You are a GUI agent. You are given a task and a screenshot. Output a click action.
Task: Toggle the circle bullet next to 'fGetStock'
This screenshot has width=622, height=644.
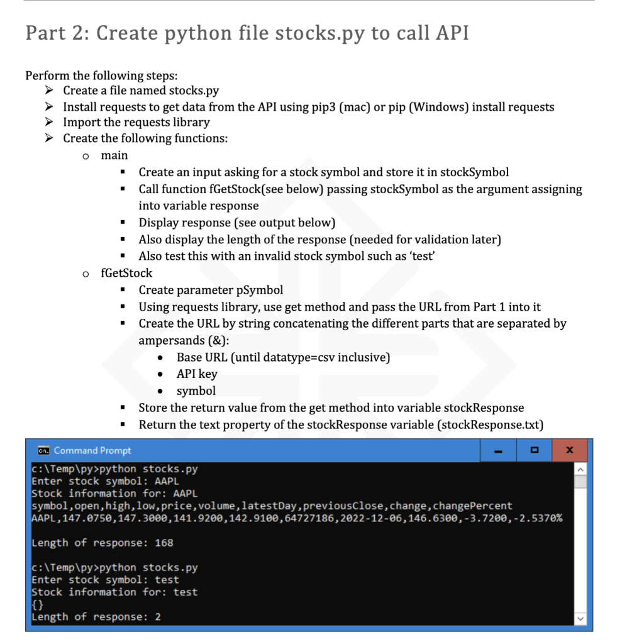pyautogui.click(x=85, y=273)
